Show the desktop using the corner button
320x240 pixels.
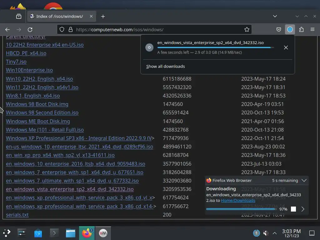tap(312, 233)
